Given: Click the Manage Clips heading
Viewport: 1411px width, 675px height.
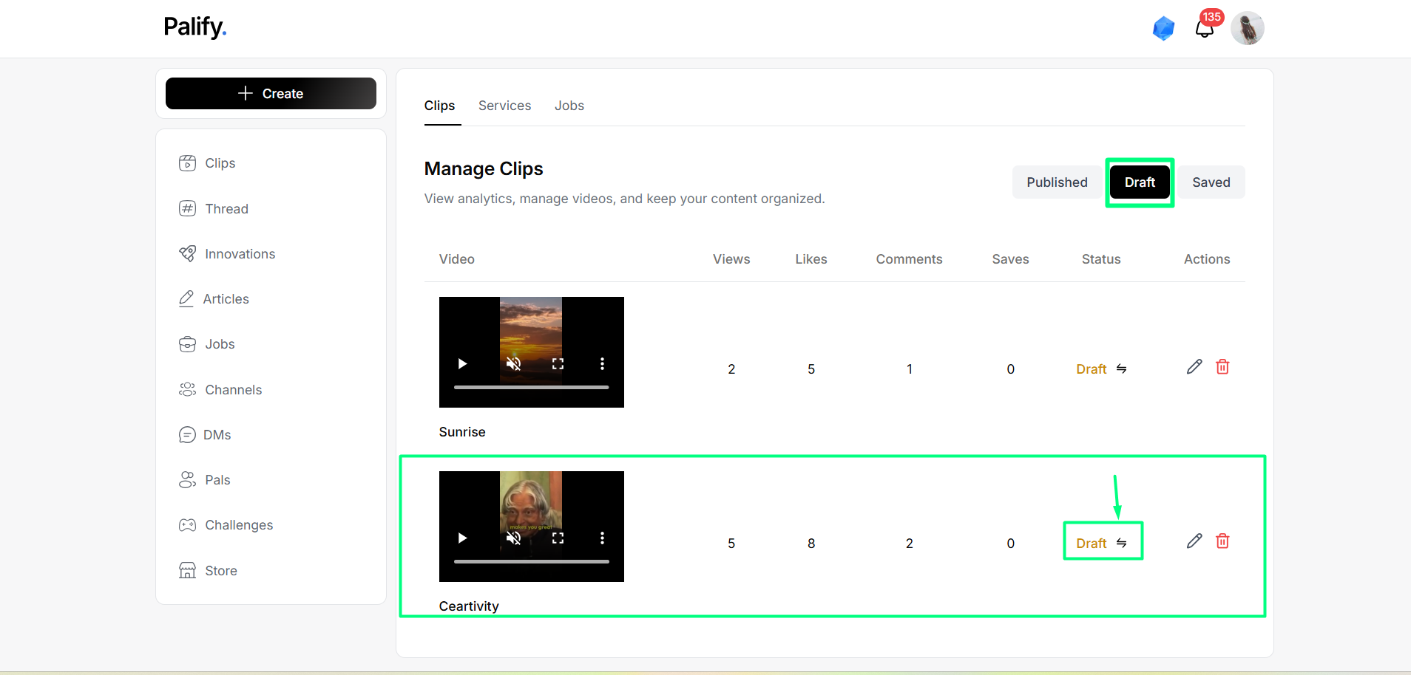Looking at the screenshot, I should click(484, 169).
